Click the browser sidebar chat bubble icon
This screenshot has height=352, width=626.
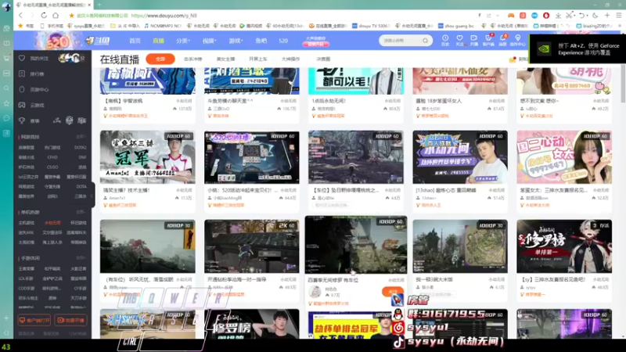pyautogui.click(x=6, y=119)
